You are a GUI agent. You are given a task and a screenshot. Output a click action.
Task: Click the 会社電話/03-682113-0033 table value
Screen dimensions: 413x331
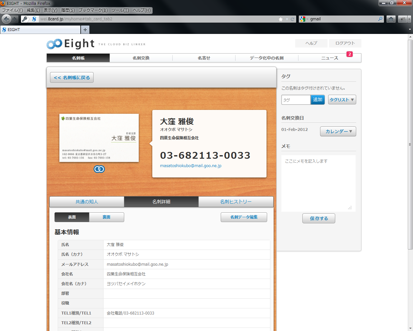[x=130, y=313]
